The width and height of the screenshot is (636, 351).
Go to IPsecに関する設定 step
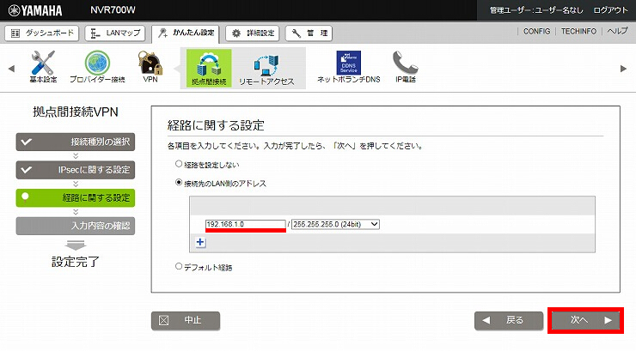click(76, 170)
